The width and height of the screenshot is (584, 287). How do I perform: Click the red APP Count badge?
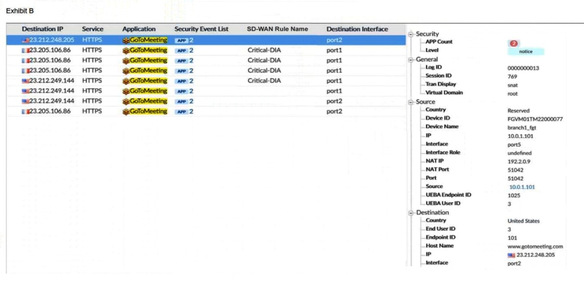coord(513,44)
